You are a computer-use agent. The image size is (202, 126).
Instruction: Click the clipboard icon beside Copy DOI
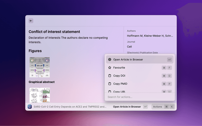click(110, 76)
